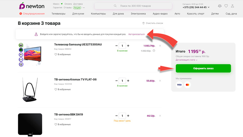Open Для кухни category
243x137 pixels.
tap(78, 14)
